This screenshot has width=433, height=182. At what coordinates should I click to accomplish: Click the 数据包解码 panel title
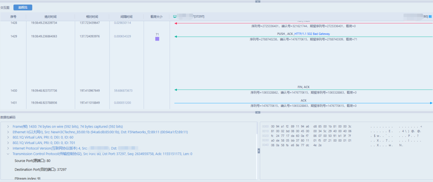pos(8,117)
